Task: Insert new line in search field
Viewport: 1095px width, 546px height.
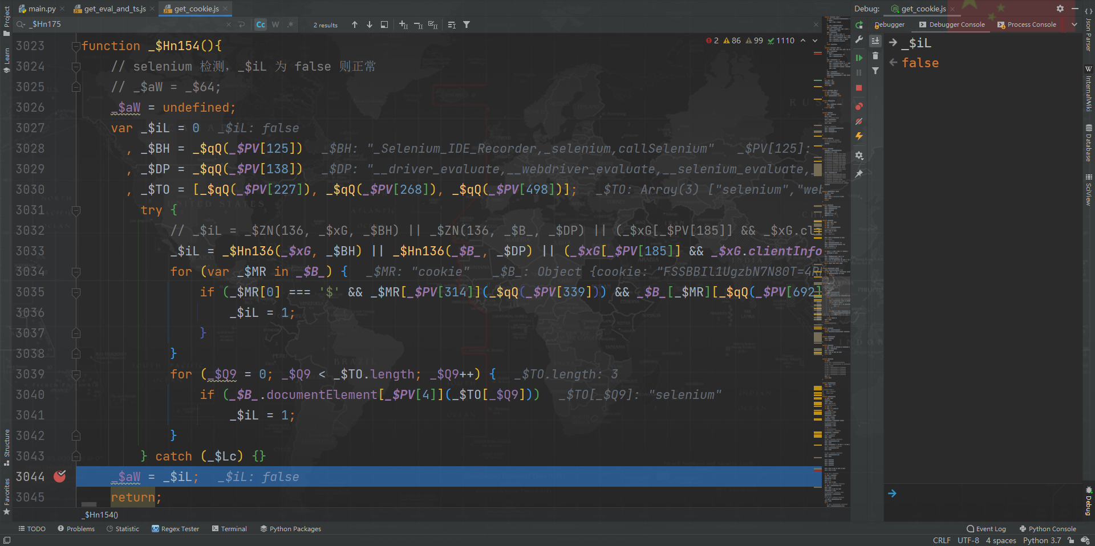Action: (241, 25)
